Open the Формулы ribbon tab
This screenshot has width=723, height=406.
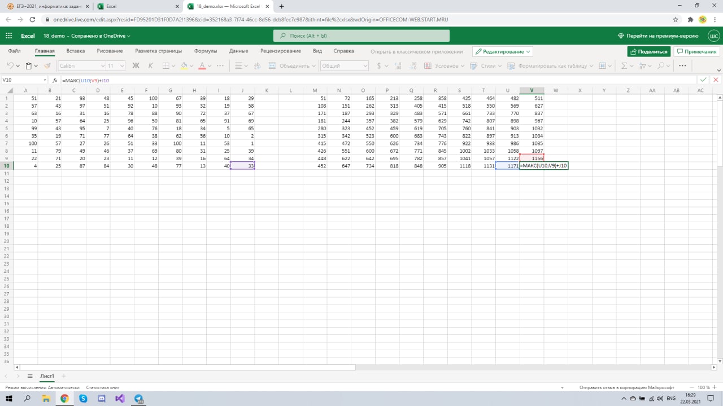pos(205,51)
